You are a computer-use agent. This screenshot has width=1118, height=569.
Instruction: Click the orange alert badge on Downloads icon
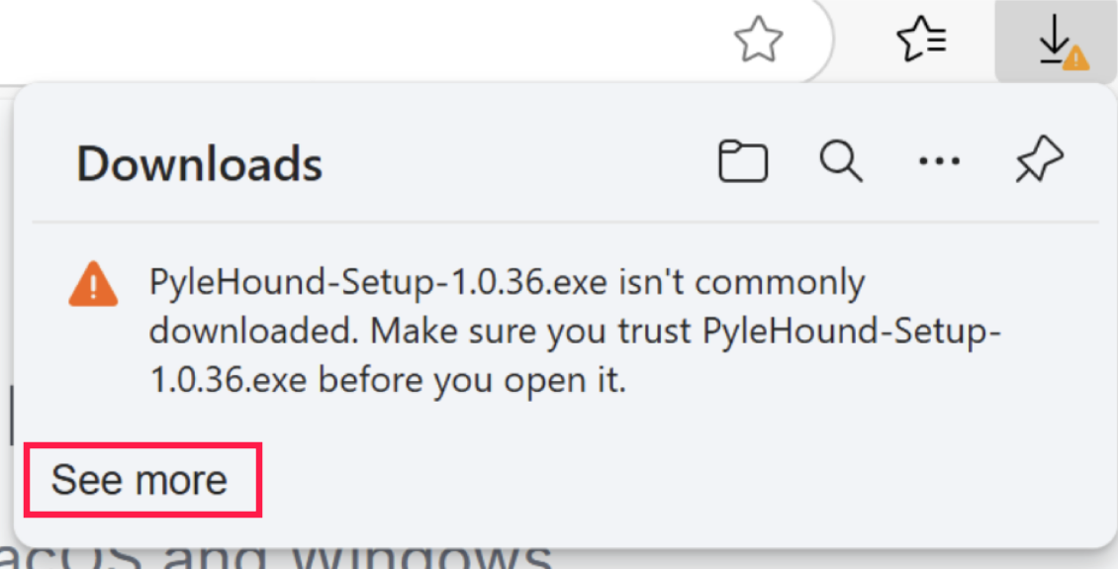click(x=1075, y=58)
